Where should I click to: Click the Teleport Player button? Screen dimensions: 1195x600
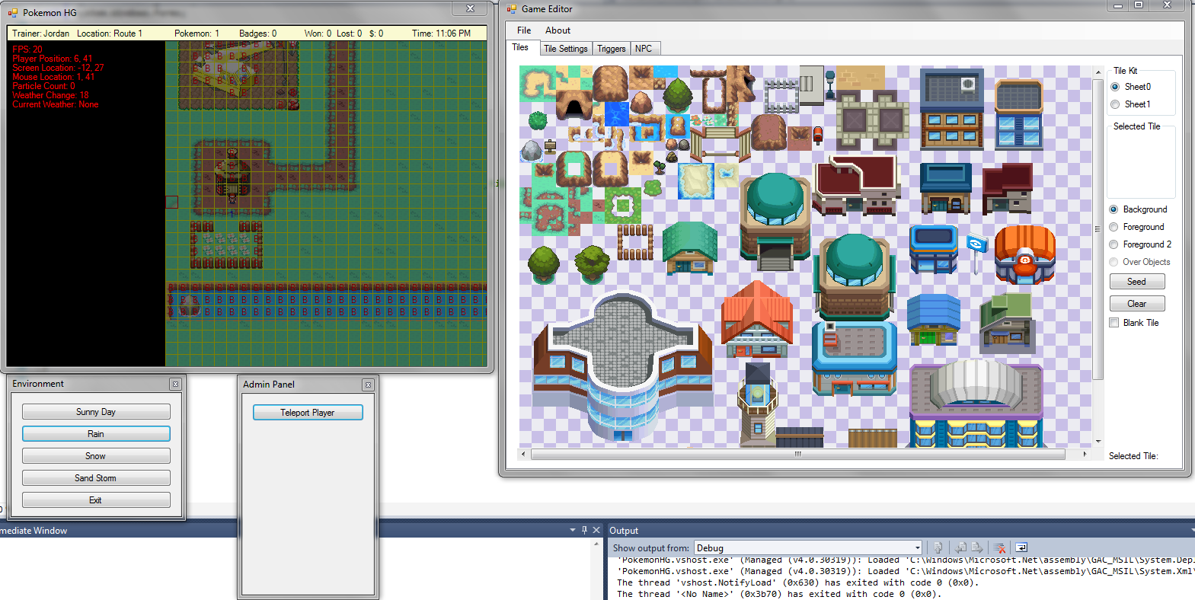point(308,413)
